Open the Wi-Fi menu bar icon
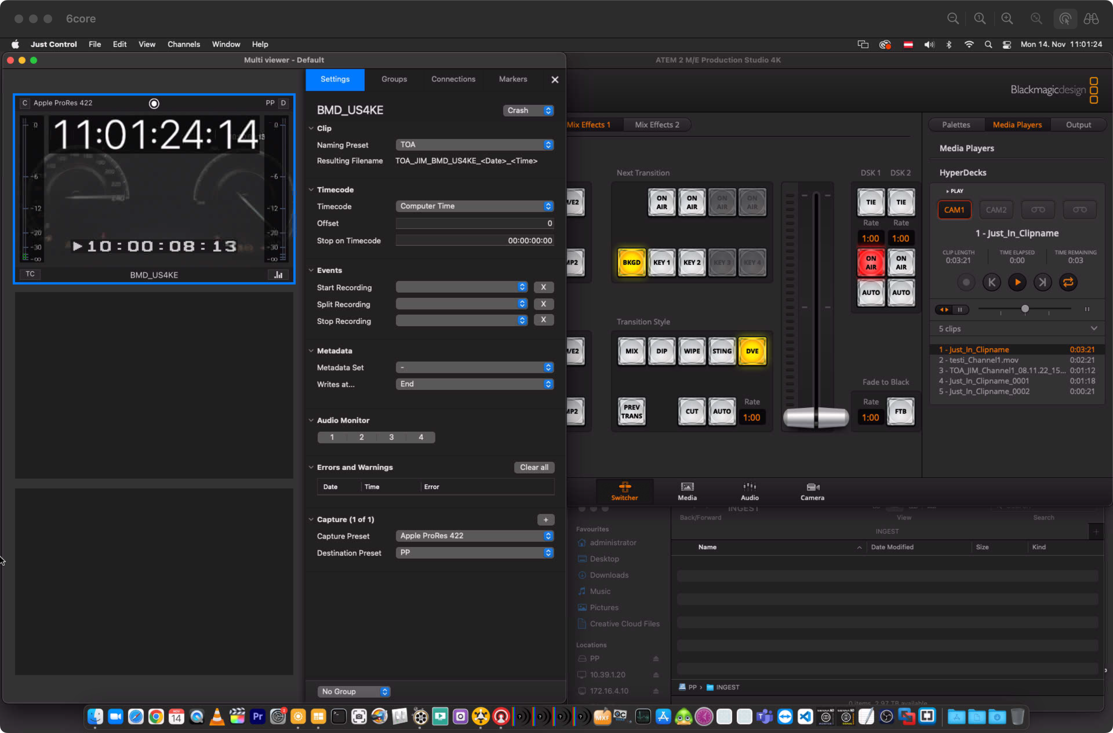Viewport: 1113px width, 733px height. tap(968, 45)
